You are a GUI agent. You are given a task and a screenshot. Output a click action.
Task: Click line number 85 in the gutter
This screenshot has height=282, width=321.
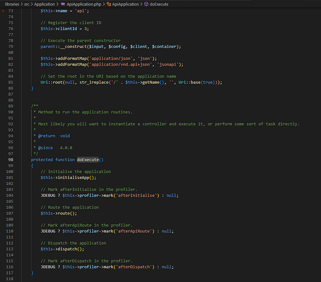(11, 82)
